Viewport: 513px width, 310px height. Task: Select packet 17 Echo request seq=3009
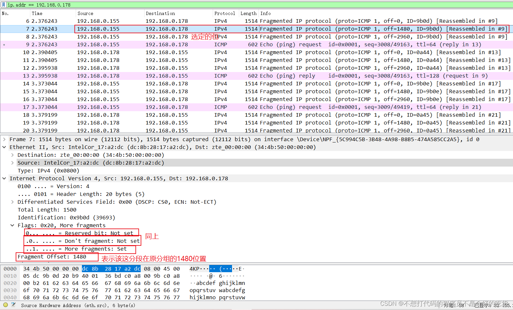(256, 107)
